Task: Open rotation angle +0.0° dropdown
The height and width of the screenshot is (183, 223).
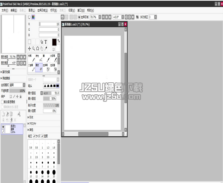Action: pyautogui.click(x=123, y=17)
